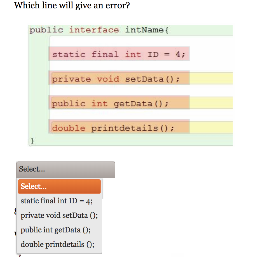Click the 'double printdetails();' code line
253x257 pixels.
coord(120,128)
